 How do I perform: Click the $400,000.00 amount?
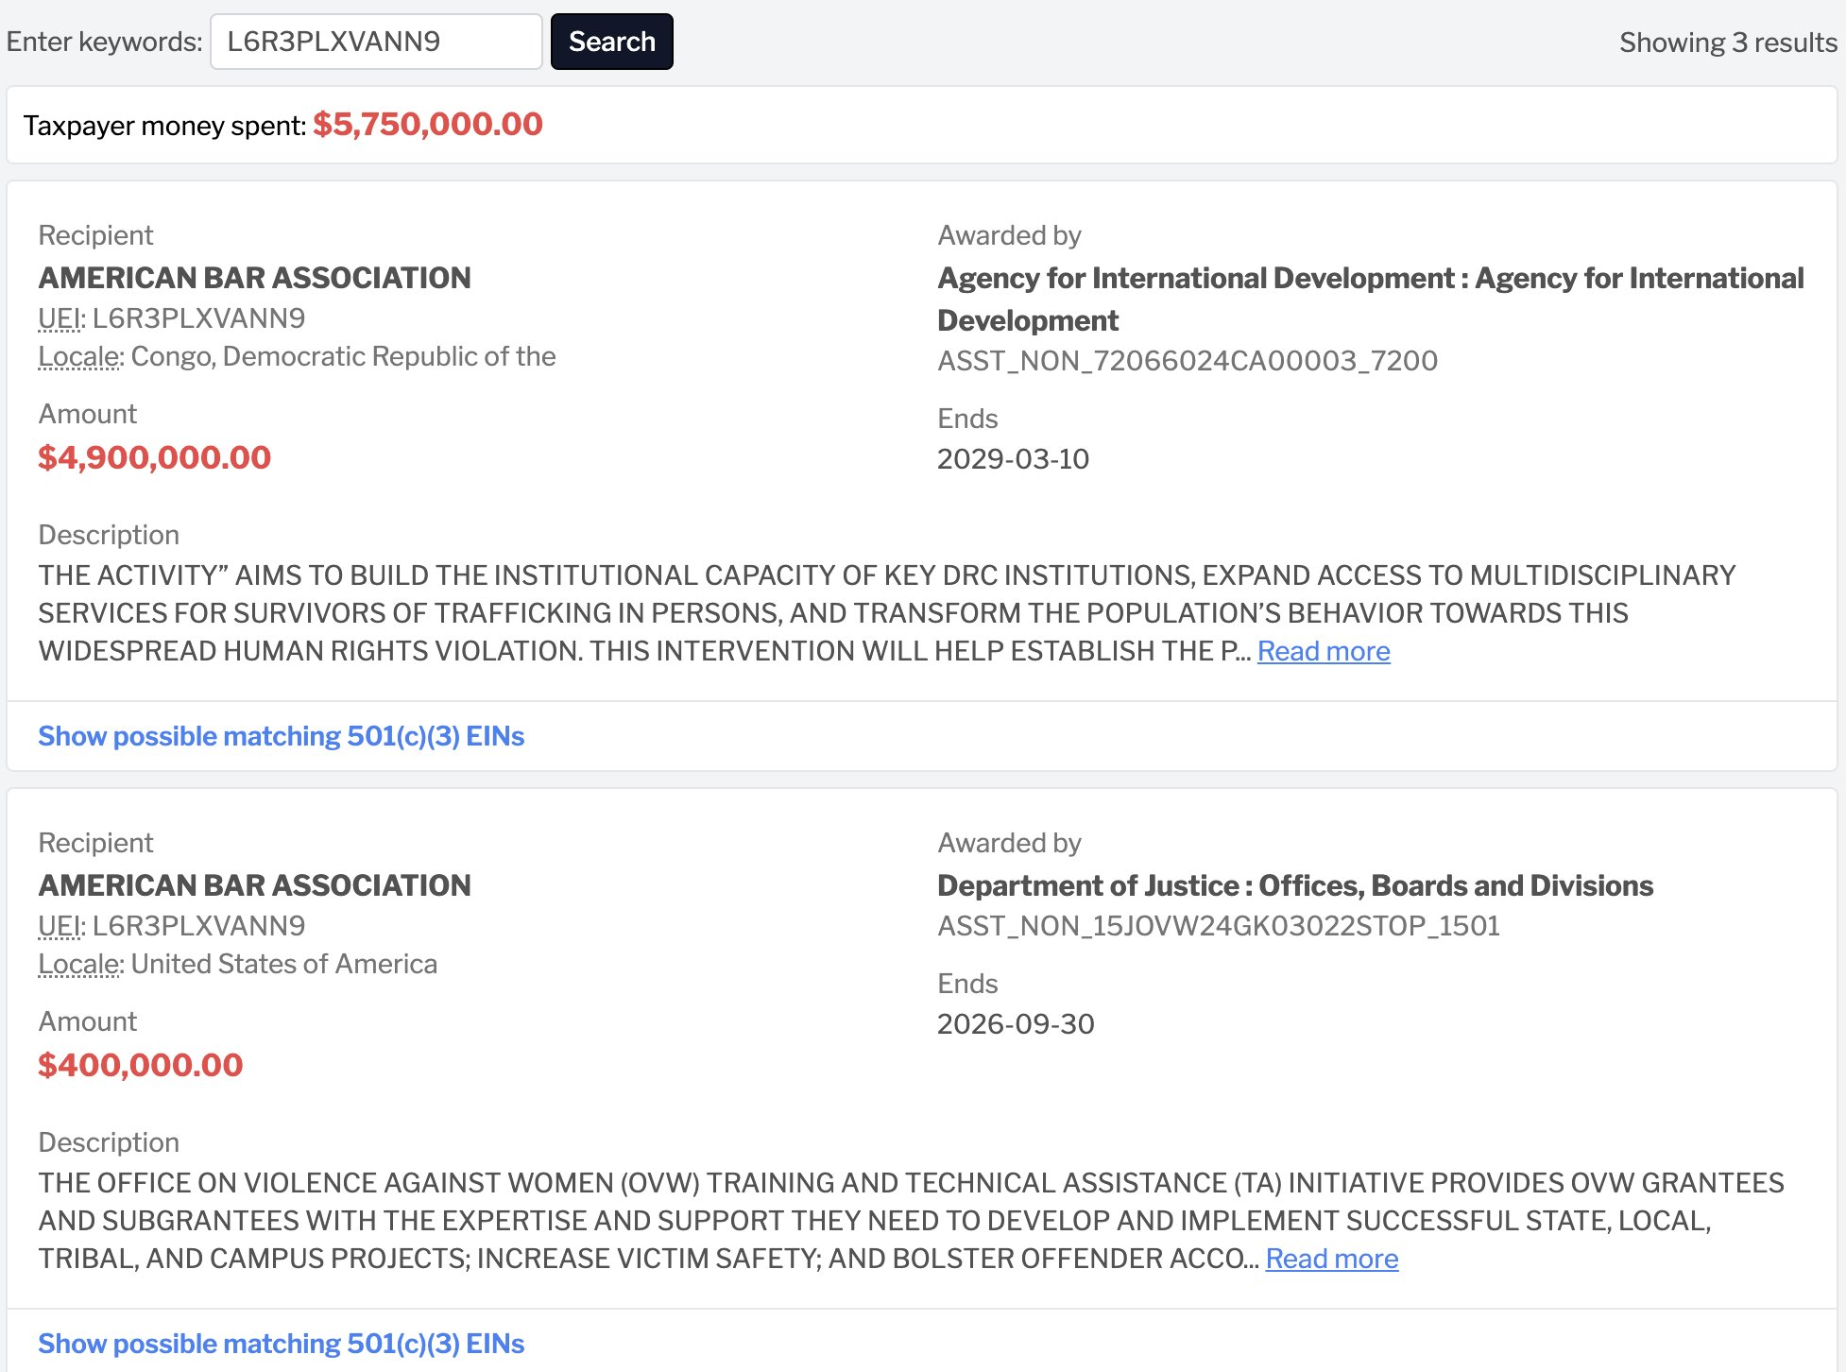point(141,1065)
